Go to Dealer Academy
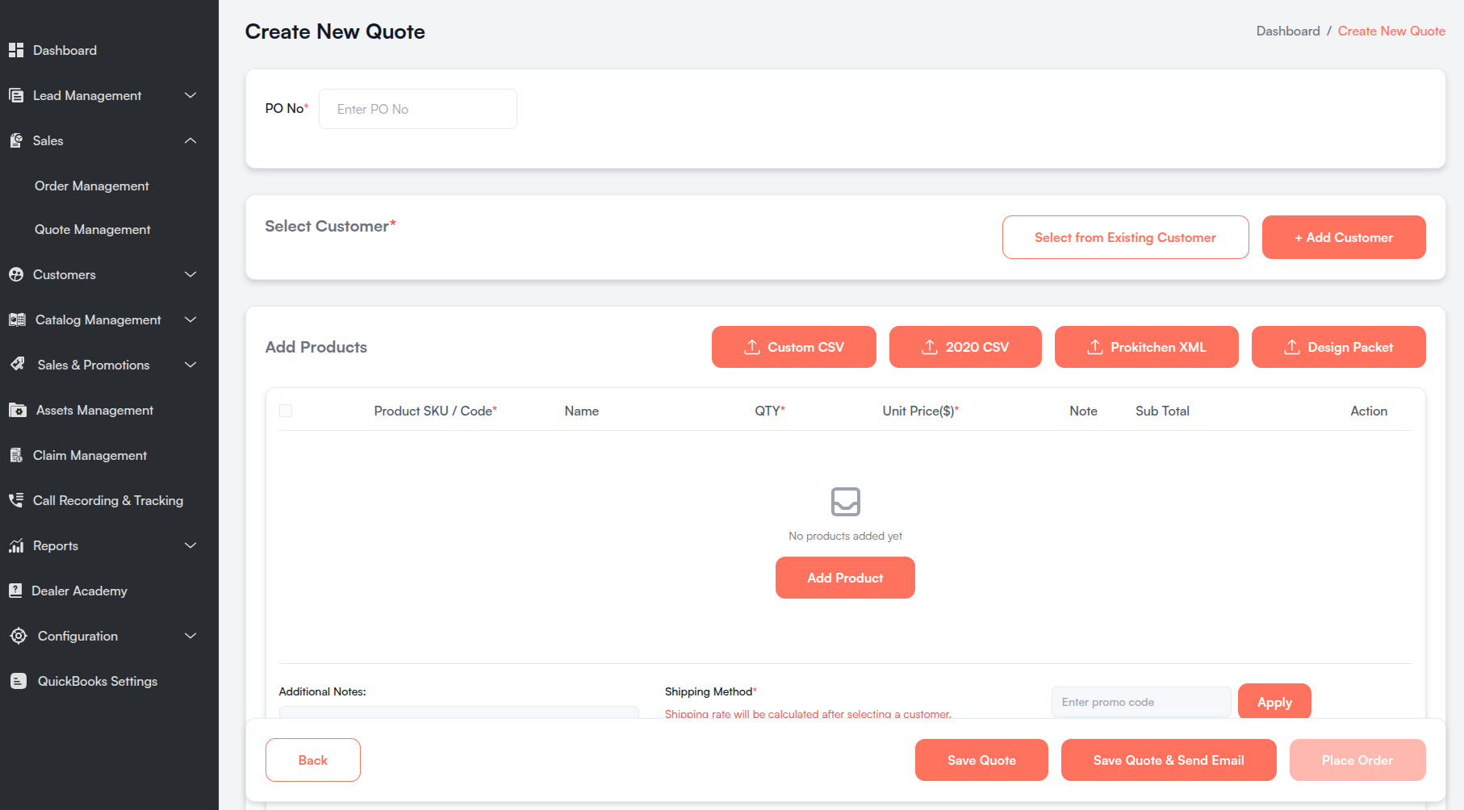The image size is (1464, 810). point(79,591)
